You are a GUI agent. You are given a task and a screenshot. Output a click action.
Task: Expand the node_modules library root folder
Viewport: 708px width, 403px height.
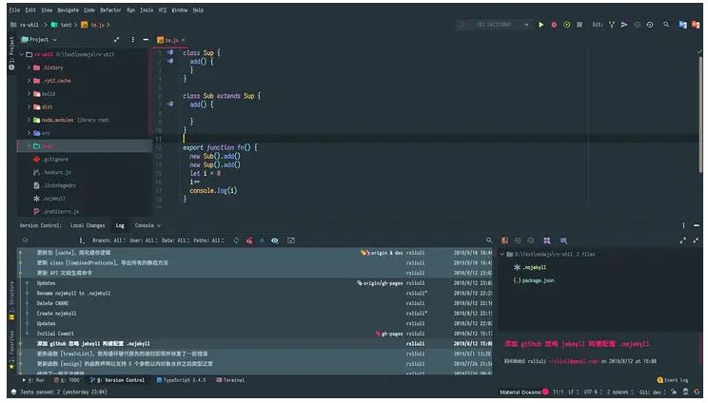point(29,120)
